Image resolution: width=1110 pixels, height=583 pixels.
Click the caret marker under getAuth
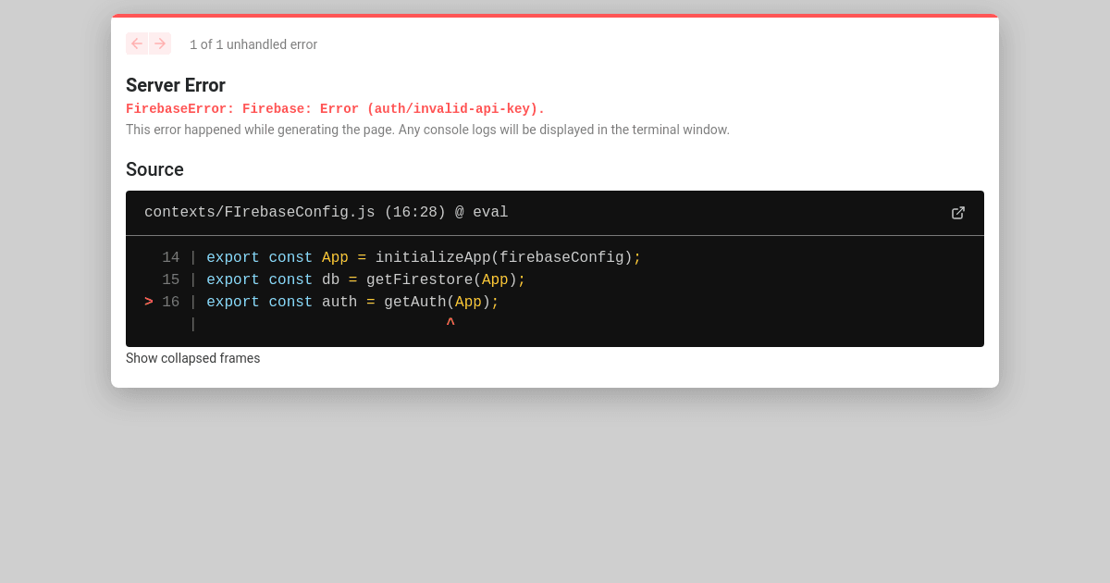pyautogui.click(x=450, y=322)
